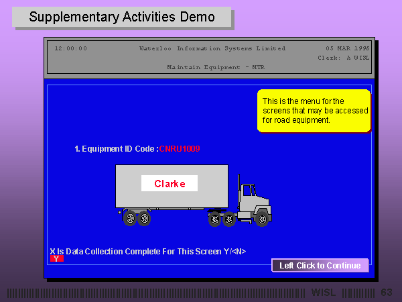
Task: Click the truck illustration with Clarke trailer
Action: 194,196
